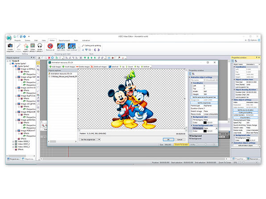Open the Video effects ribbon icon
The image size is (266, 199).
33,45
